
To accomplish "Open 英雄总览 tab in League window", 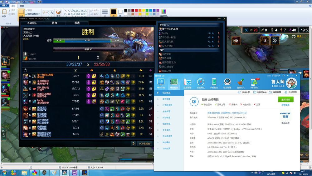I will (32, 23).
